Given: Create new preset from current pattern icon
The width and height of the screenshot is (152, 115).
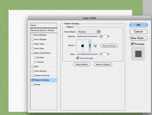Looking at the screenshot, I should 95,46.
